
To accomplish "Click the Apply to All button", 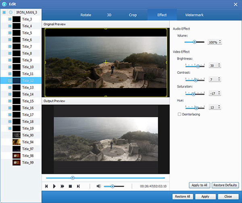I will click(199, 185).
